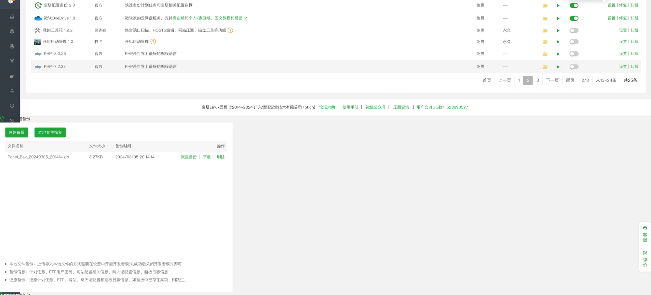Open the folder icon for PHP-7.2.33

pos(545,67)
